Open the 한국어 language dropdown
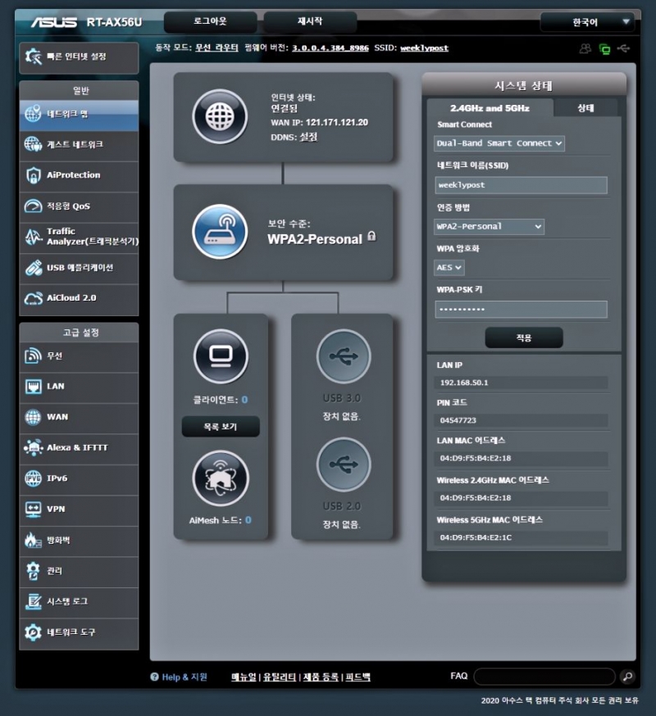This screenshot has width=656, height=716. (x=587, y=22)
